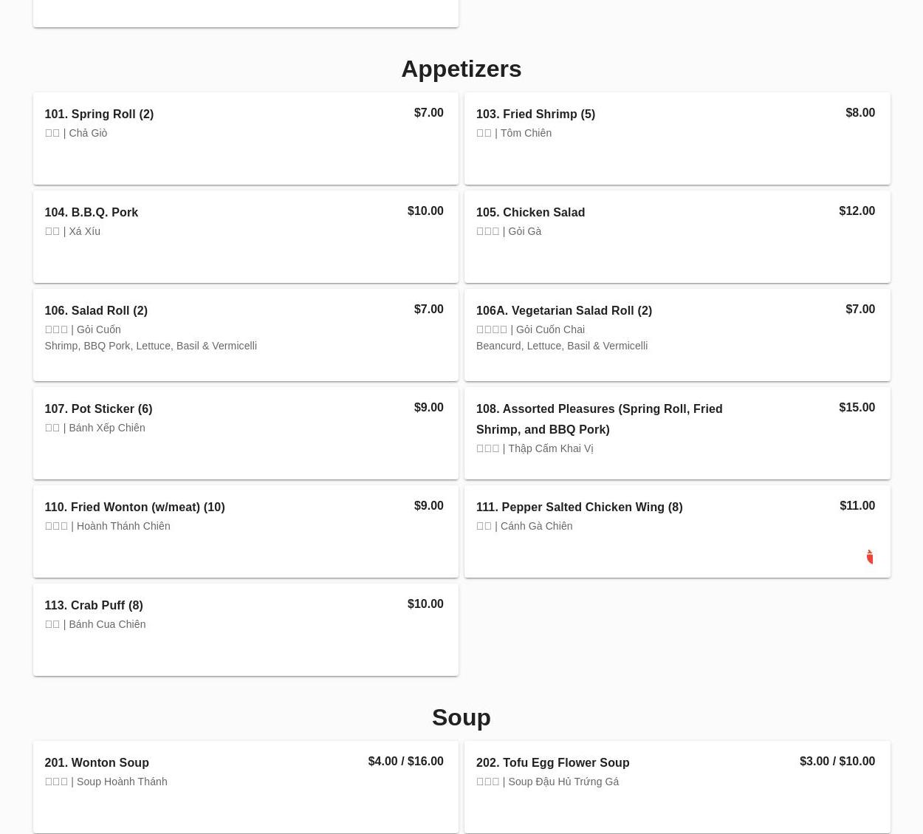Select the 106. Salad Roll (2) card

[x=96, y=310]
